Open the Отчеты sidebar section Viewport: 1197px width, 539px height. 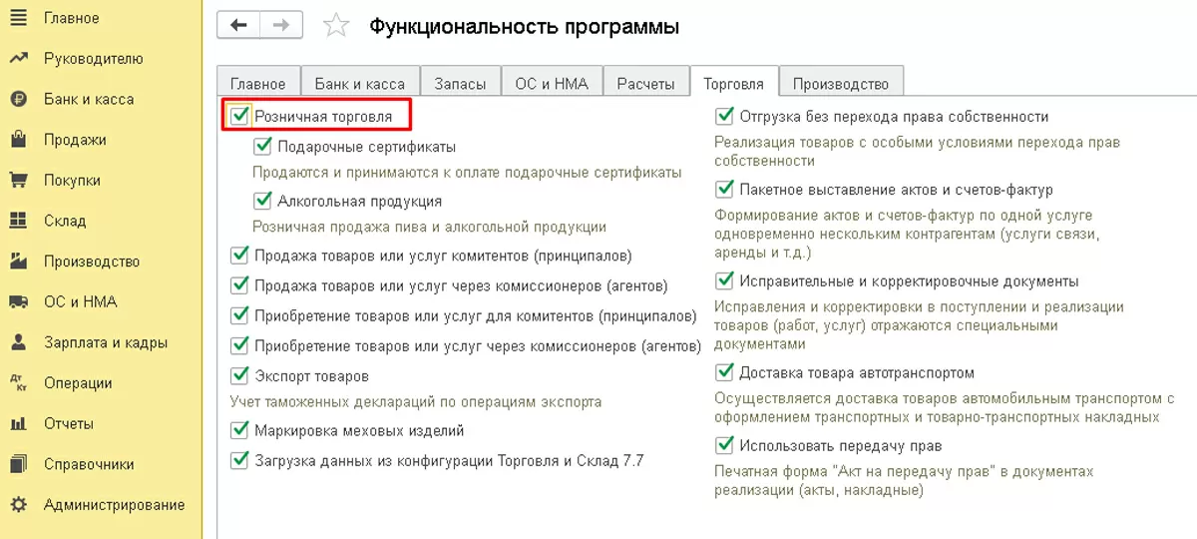click(x=69, y=423)
